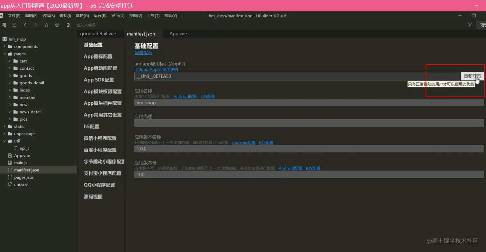Open pages.json in the project tree
The image size is (486, 252).
(x=24, y=177)
